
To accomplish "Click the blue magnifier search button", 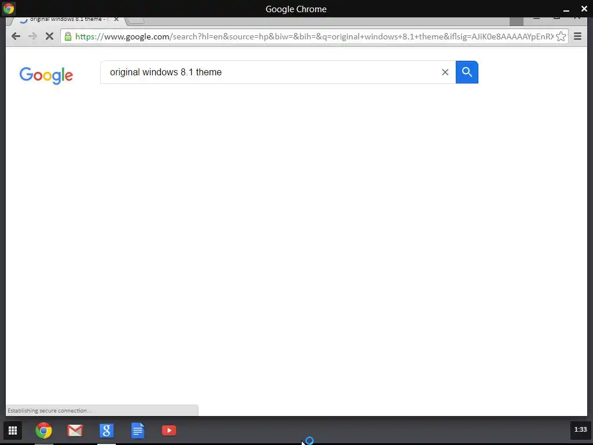I will 467,72.
